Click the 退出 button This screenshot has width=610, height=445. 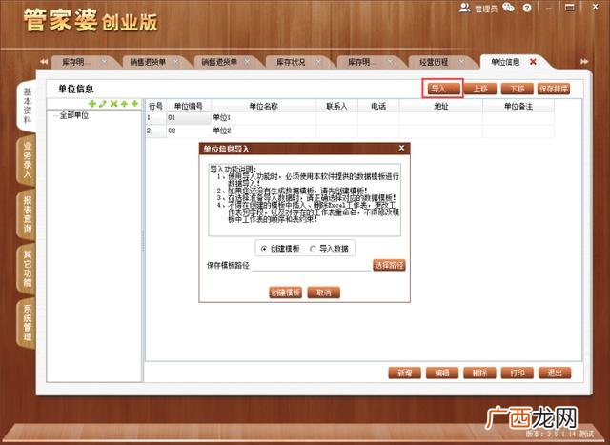coord(555,373)
